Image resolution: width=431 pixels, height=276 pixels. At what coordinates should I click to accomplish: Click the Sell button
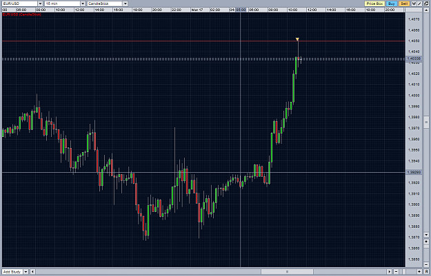click(404, 3)
